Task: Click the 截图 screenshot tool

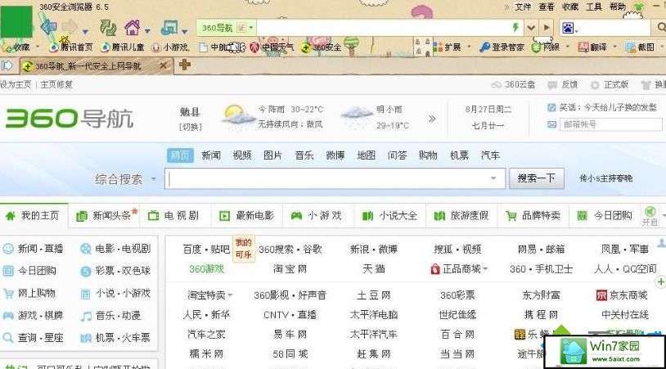Action: (641, 47)
